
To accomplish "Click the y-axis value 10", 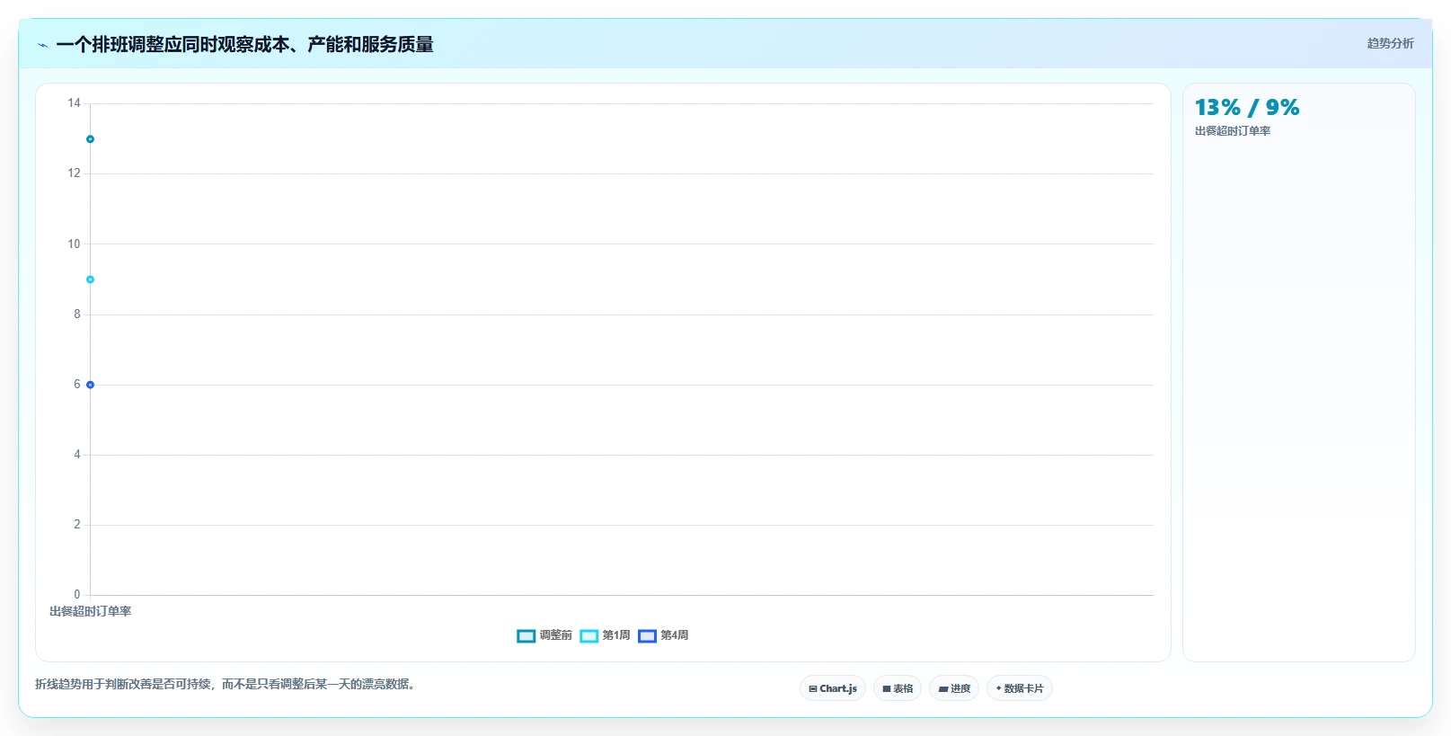I will click(x=74, y=244).
